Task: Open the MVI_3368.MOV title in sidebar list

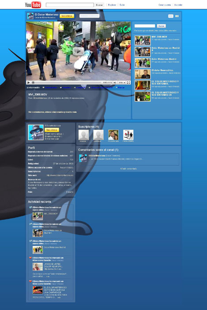Action: point(159,37)
